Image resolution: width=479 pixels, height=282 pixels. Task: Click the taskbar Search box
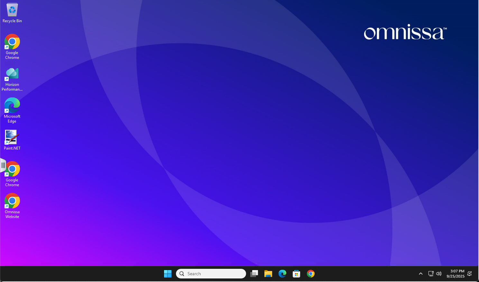click(x=211, y=274)
